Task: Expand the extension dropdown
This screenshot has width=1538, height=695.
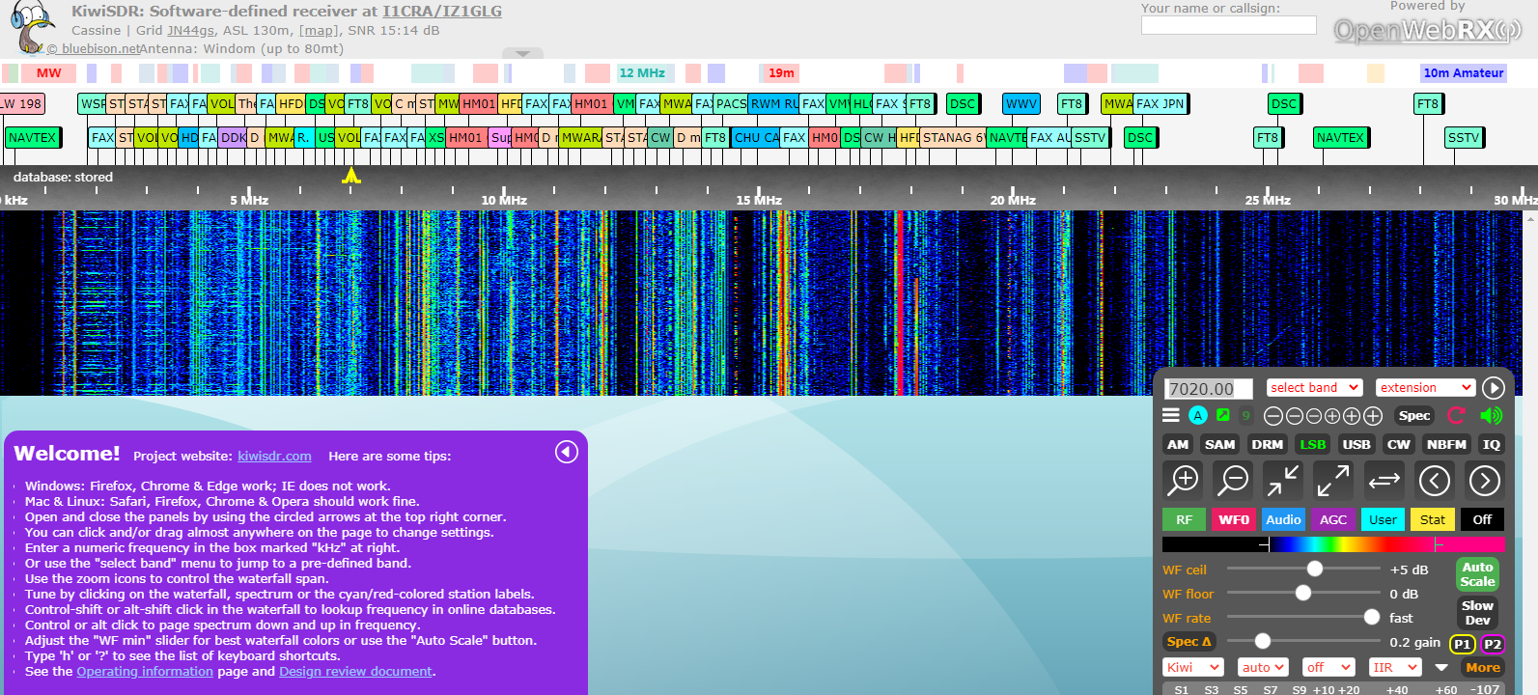Action: [x=1425, y=388]
